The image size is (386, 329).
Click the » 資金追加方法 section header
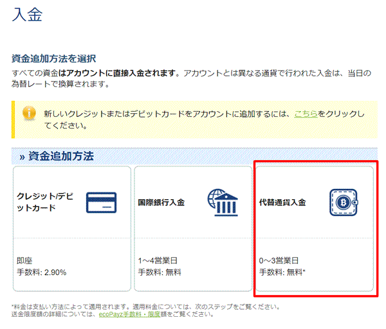(x=194, y=156)
